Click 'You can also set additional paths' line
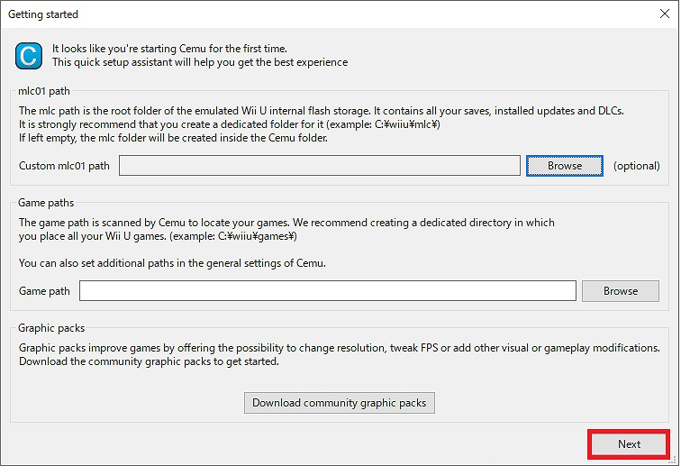The width and height of the screenshot is (681, 466). point(172,263)
